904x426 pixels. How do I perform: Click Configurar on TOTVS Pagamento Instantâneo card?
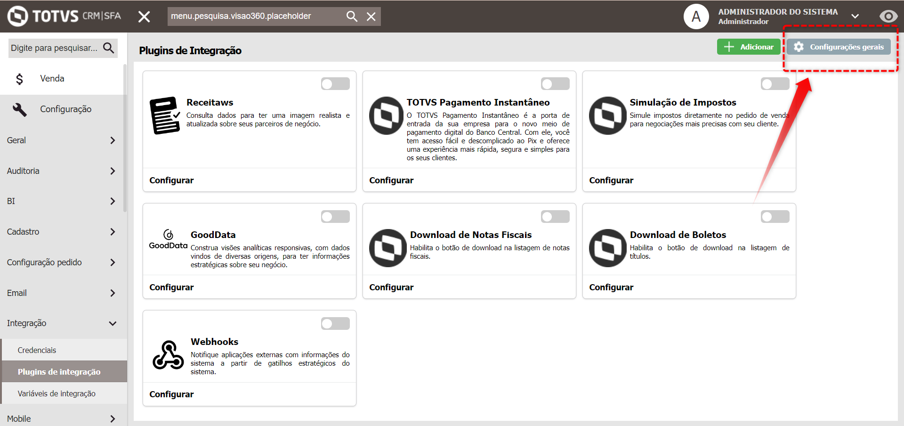(391, 180)
